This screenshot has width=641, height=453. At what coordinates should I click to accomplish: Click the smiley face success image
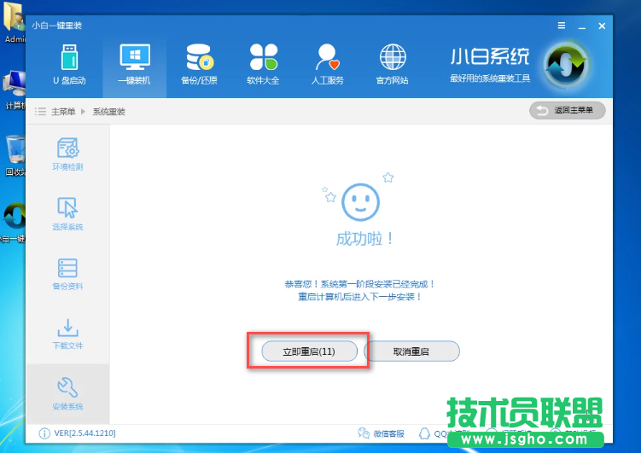pos(359,202)
